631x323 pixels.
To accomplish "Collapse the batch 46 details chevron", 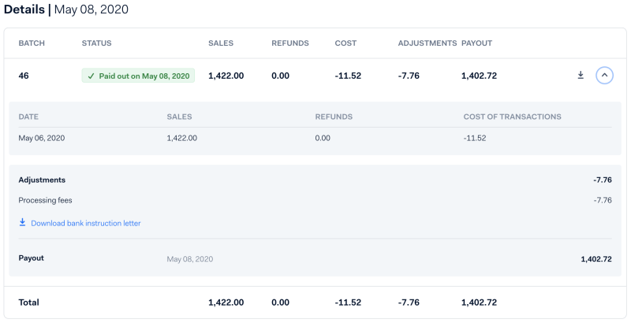I will click(x=604, y=76).
